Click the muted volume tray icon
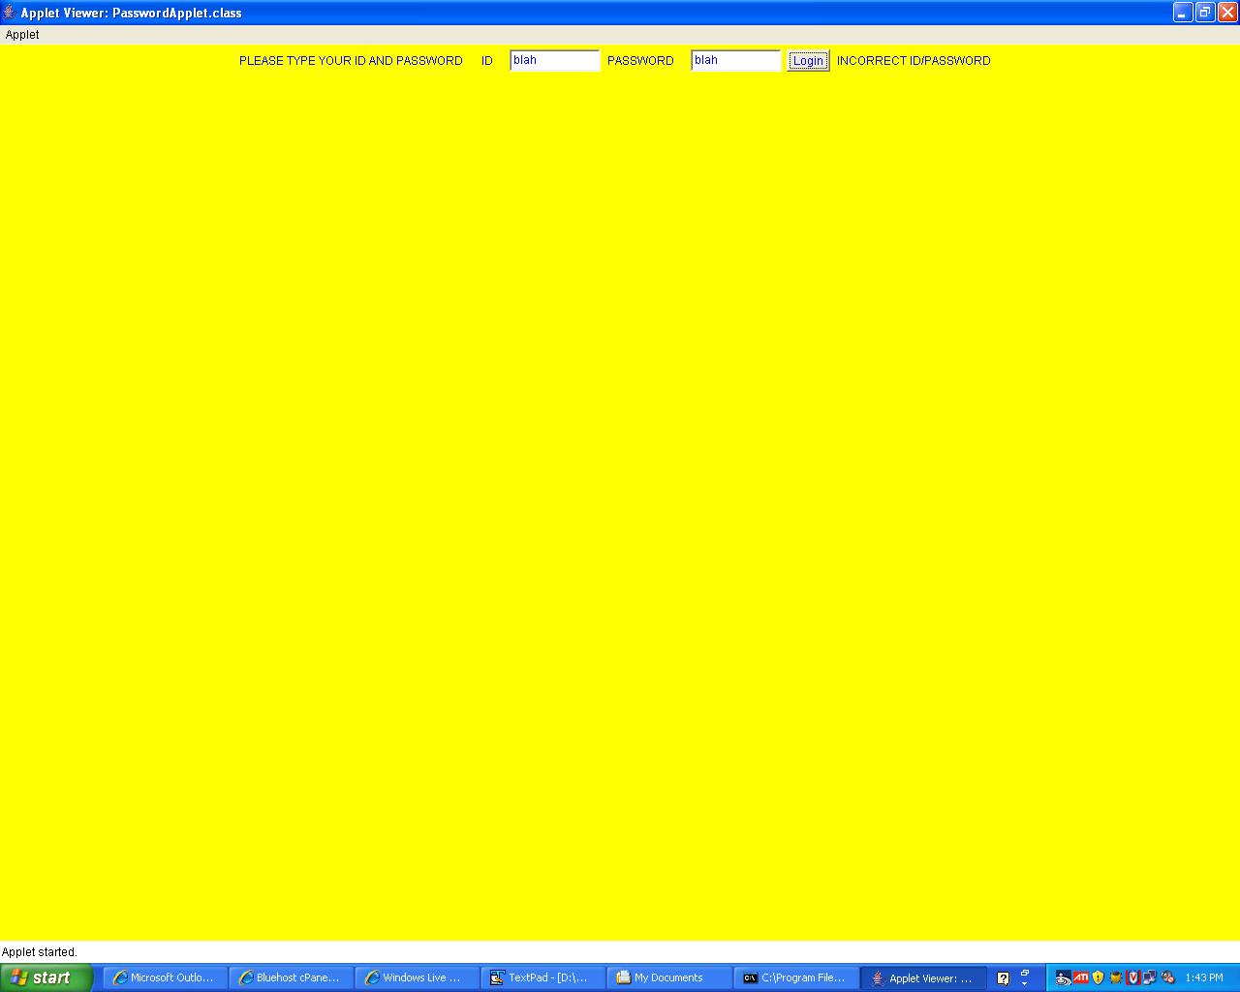Viewport: 1240px width, 992px height. coord(1168,977)
